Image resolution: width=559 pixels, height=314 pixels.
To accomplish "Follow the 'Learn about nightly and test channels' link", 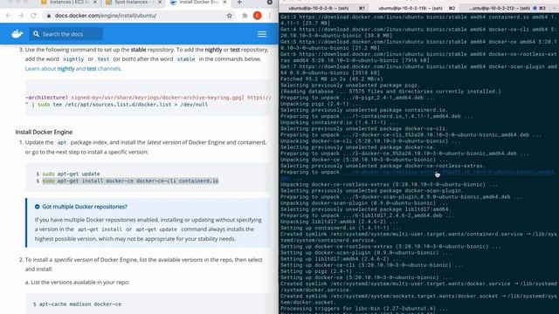I will pos(73,69).
